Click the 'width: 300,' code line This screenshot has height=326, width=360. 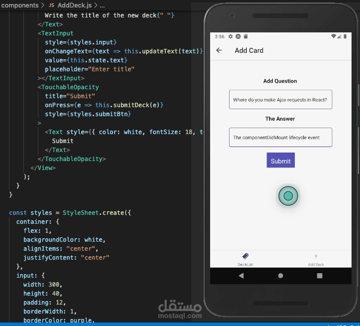pyautogui.click(x=43, y=285)
